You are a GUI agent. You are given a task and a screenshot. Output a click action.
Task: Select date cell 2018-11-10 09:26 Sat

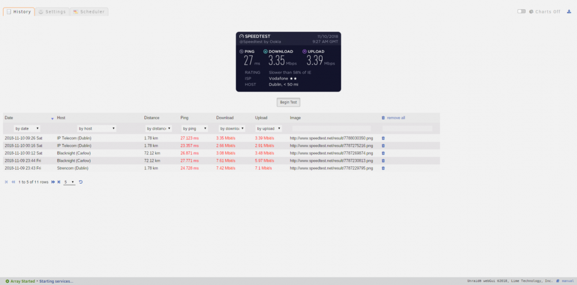pos(24,138)
